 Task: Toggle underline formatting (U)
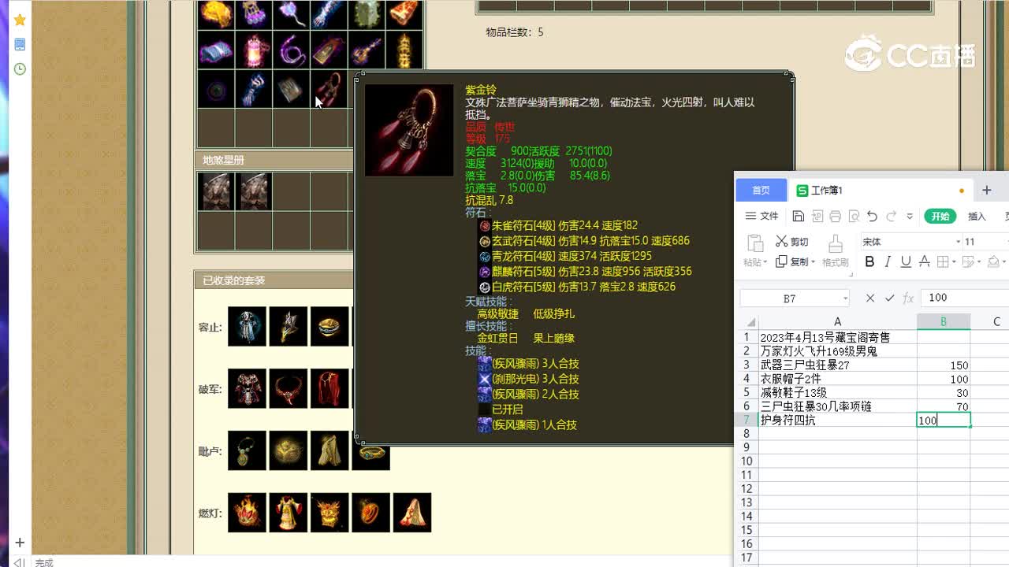tap(906, 261)
